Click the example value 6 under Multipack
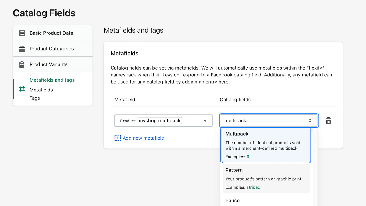The height and width of the screenshot is (206, 366). click(248, 157)
